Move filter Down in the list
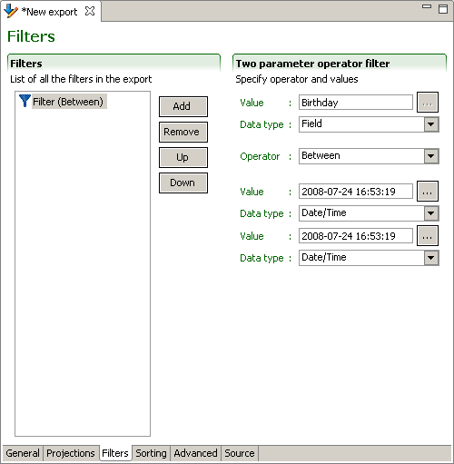This screenshot has height=464, width=454. [183, 183]
